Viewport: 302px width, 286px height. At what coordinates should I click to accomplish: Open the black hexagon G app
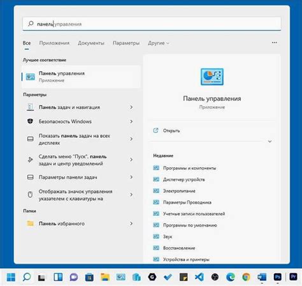[x=152, y=277]
